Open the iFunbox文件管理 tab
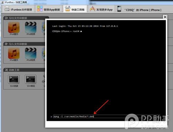 [18, 9]
